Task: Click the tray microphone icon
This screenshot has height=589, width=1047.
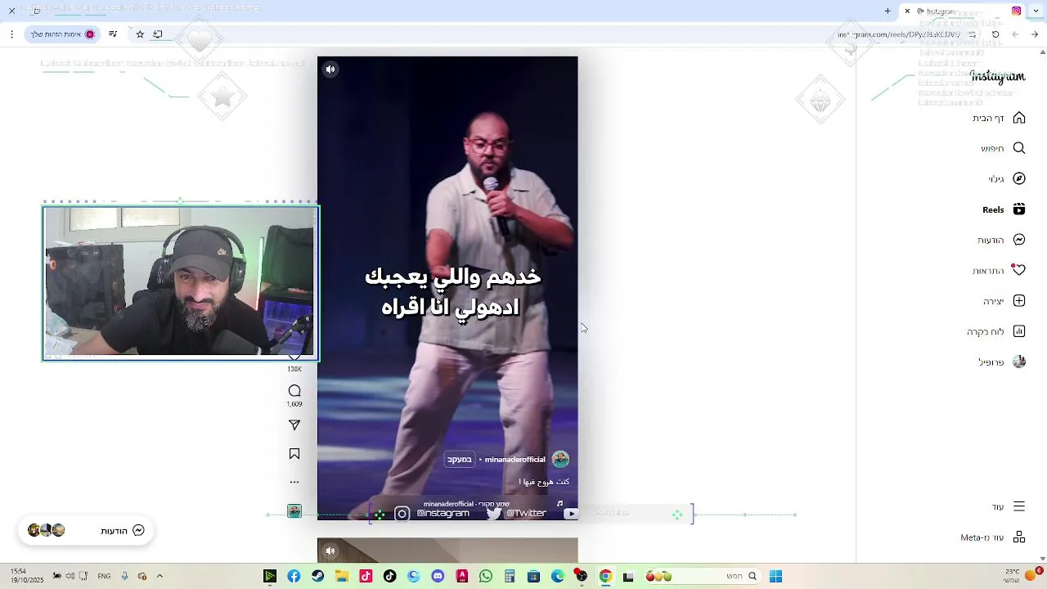Action: [124, 576]
